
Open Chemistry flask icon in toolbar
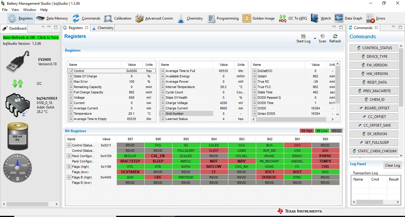(x=181, y=18)
